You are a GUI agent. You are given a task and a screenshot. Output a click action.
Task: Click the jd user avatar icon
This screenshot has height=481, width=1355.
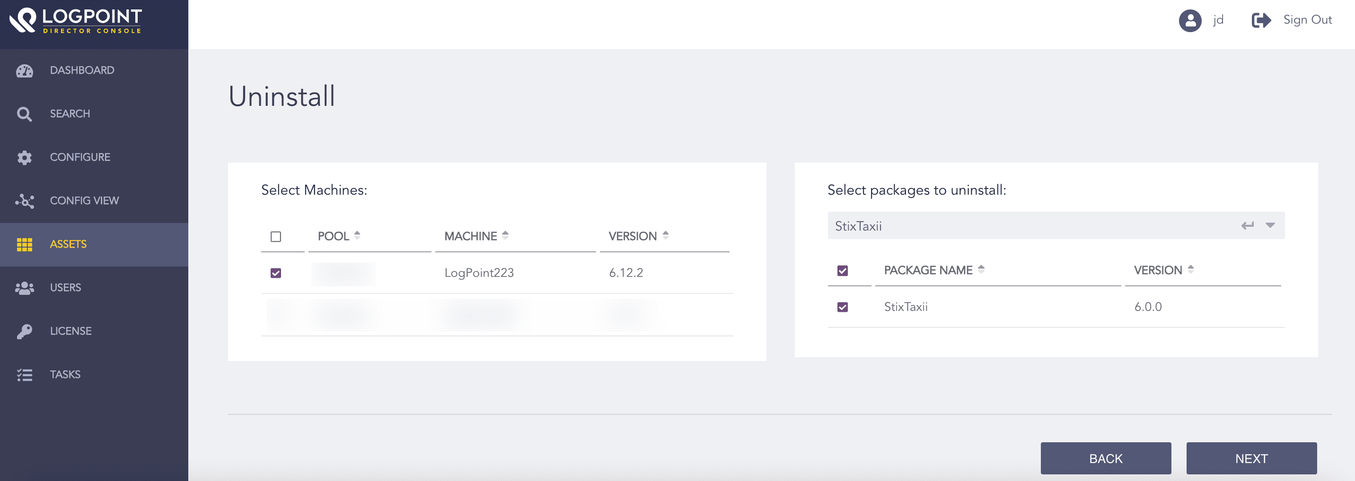click(x=1189, y=20)
